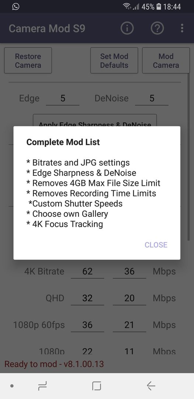This screenshot has height=399, width=194.
Task: Open the three-dot overflow menu
Action: 182,28
